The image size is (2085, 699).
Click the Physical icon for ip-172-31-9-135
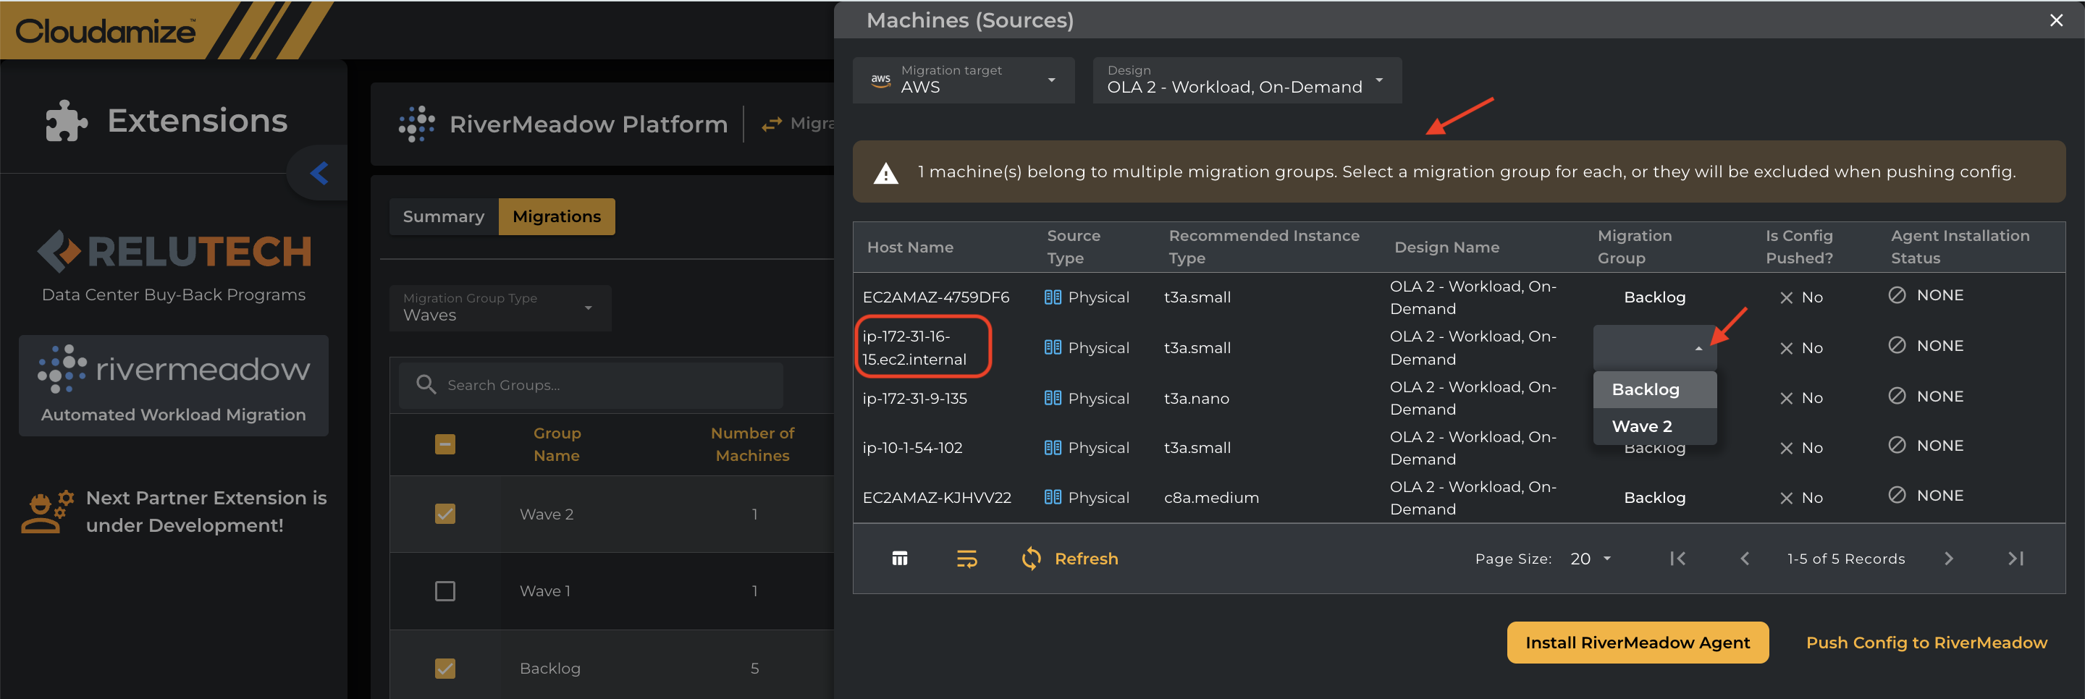pos(1052,397)
